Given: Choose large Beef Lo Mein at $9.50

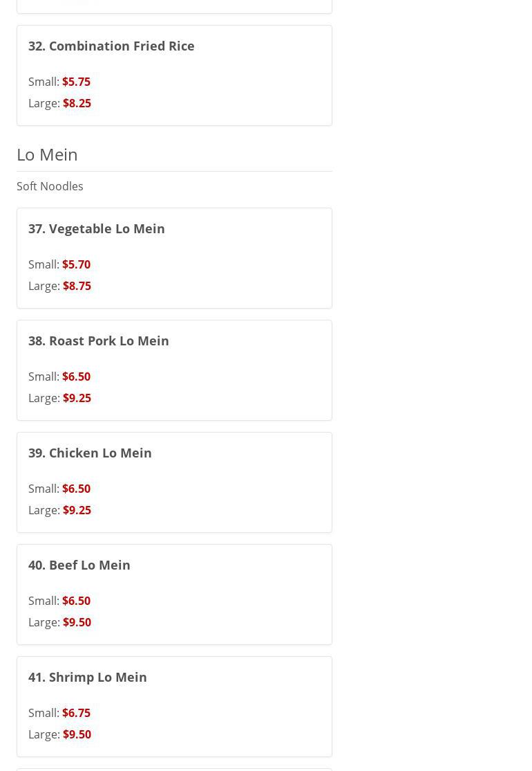Looking at the screenshot, I should [77, 622].
